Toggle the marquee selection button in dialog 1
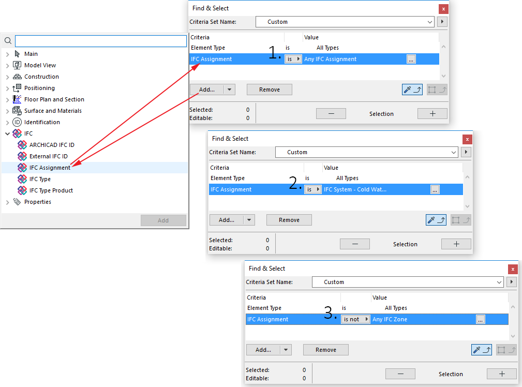The image size is (522, 387). coord(437,90)
